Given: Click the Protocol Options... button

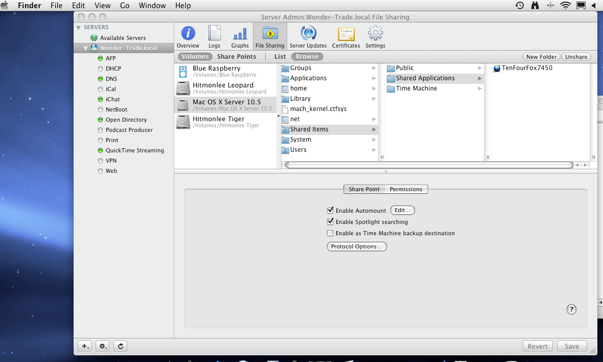Looking at the screenshot, I should tap(357, 246).
